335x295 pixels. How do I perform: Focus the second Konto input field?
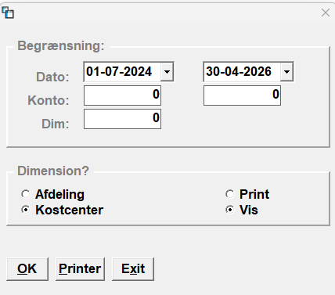coord(242,95)
